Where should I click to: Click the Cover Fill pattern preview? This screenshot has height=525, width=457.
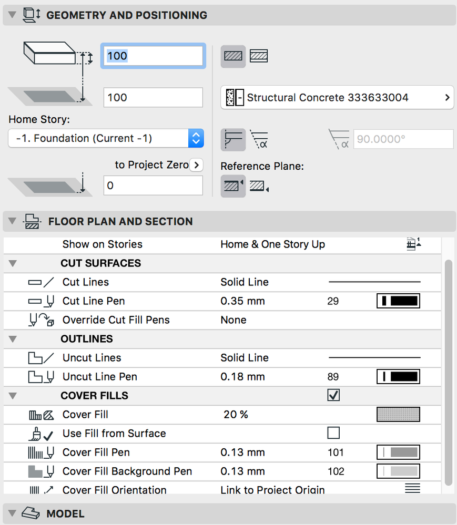pos(399,415)
